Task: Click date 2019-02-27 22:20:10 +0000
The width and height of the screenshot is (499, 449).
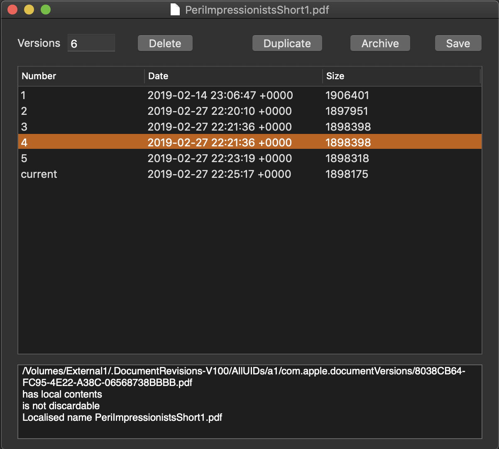Action: pyautogui.click(x=220, y=111)
